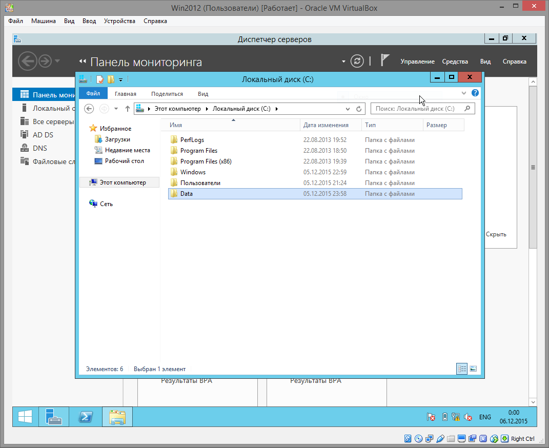Select AD DS in Server Manager sidebar
Viewport: 549px width, 448px height.
(x=44, y=135)
